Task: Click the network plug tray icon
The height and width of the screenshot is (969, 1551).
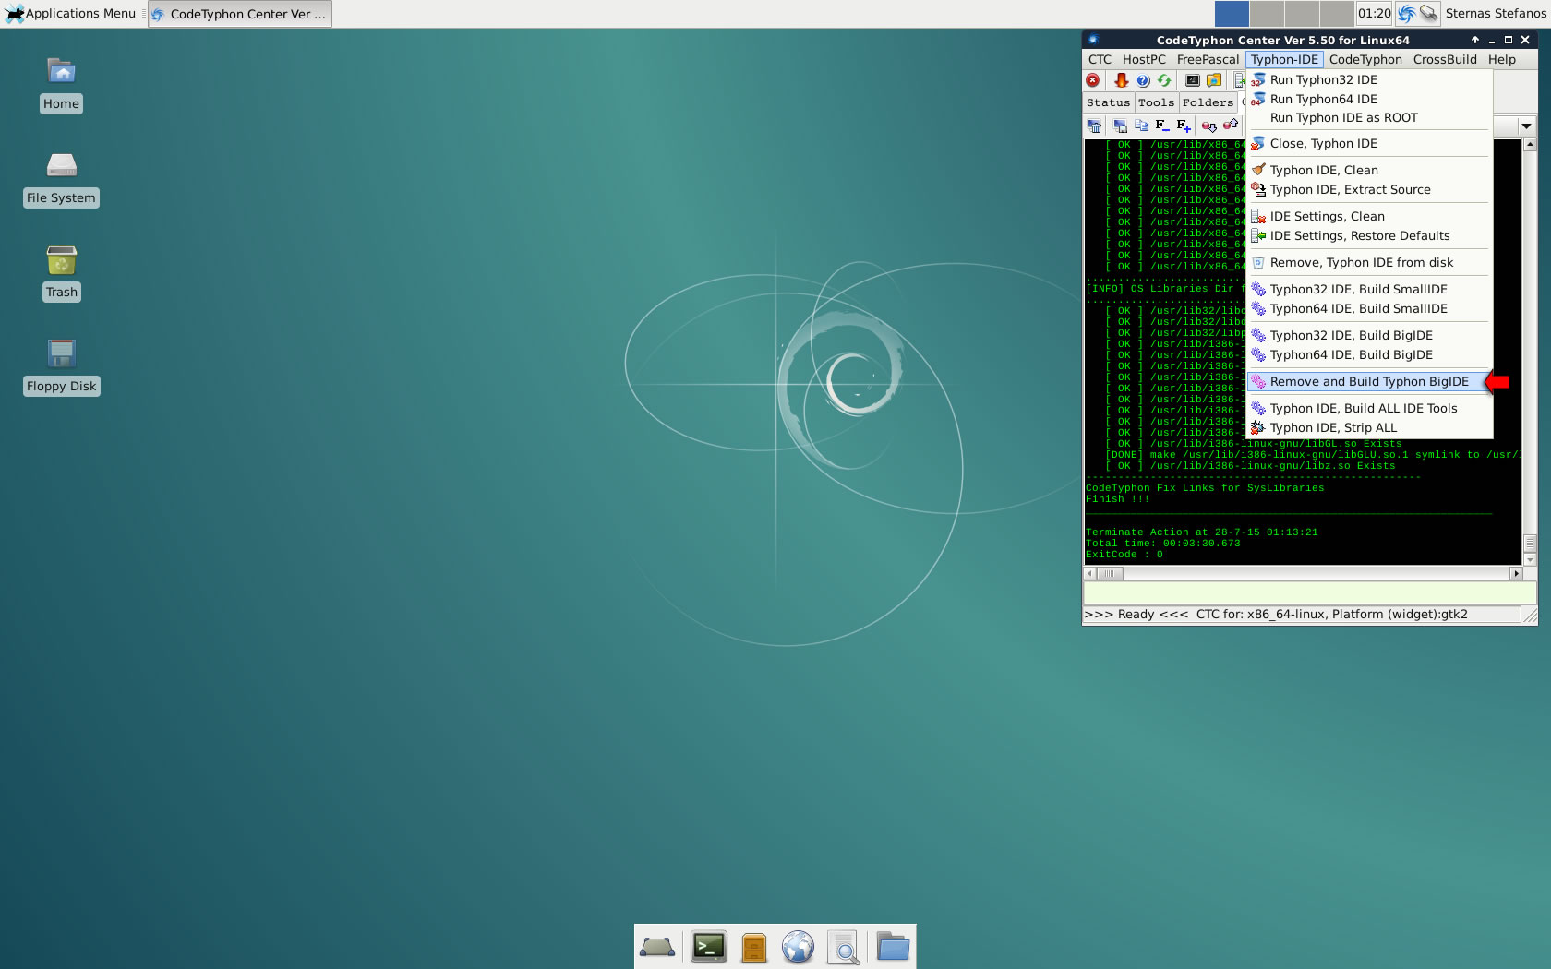Action: (1428, 13)
